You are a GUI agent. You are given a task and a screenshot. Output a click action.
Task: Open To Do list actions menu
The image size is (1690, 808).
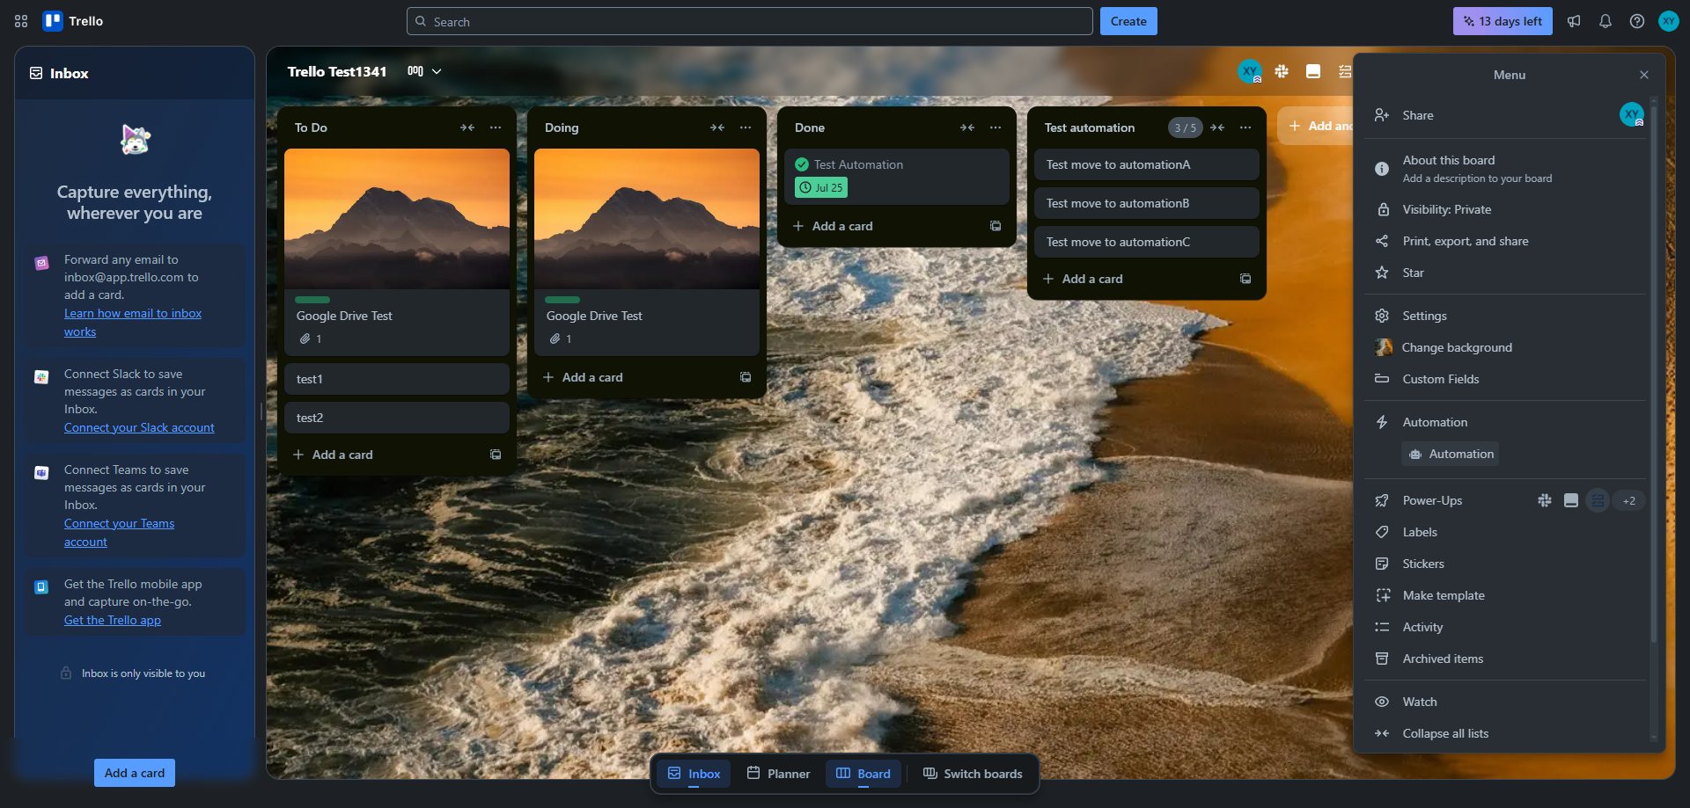tap(496, 127)
